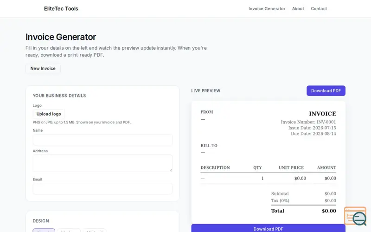The height and width of the screenshot is (232, 371).
Task: Click the bold total amount $0.00
Action: [329, 211]
